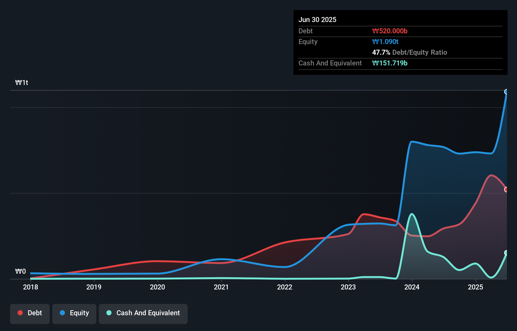The image size is (517, 331).
Task: Click the 47.7% Debt/Equity Ratio row
Action: pos(410,52)
